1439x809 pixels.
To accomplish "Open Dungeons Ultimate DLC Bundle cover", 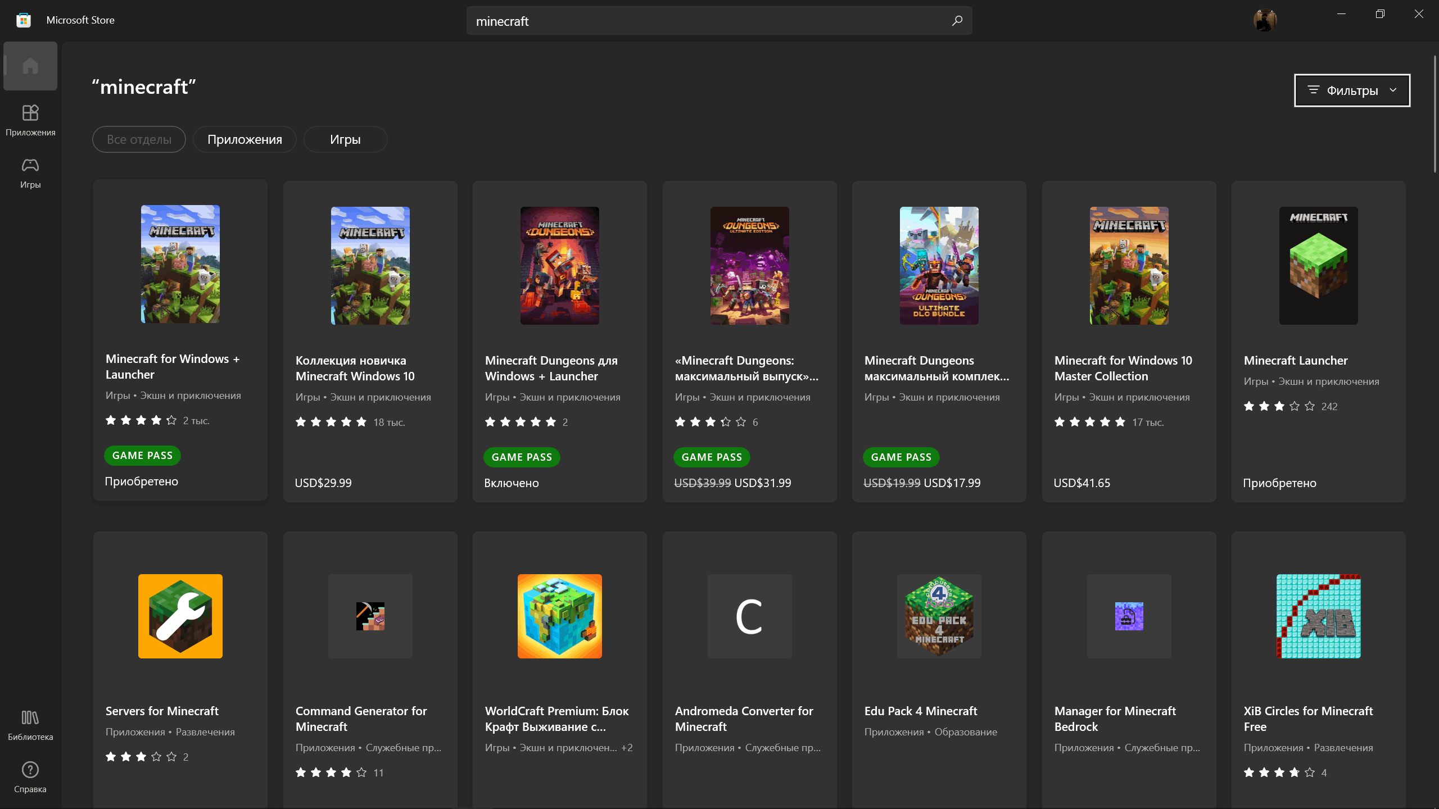I will pyautogui.click(x=939, y=266).
